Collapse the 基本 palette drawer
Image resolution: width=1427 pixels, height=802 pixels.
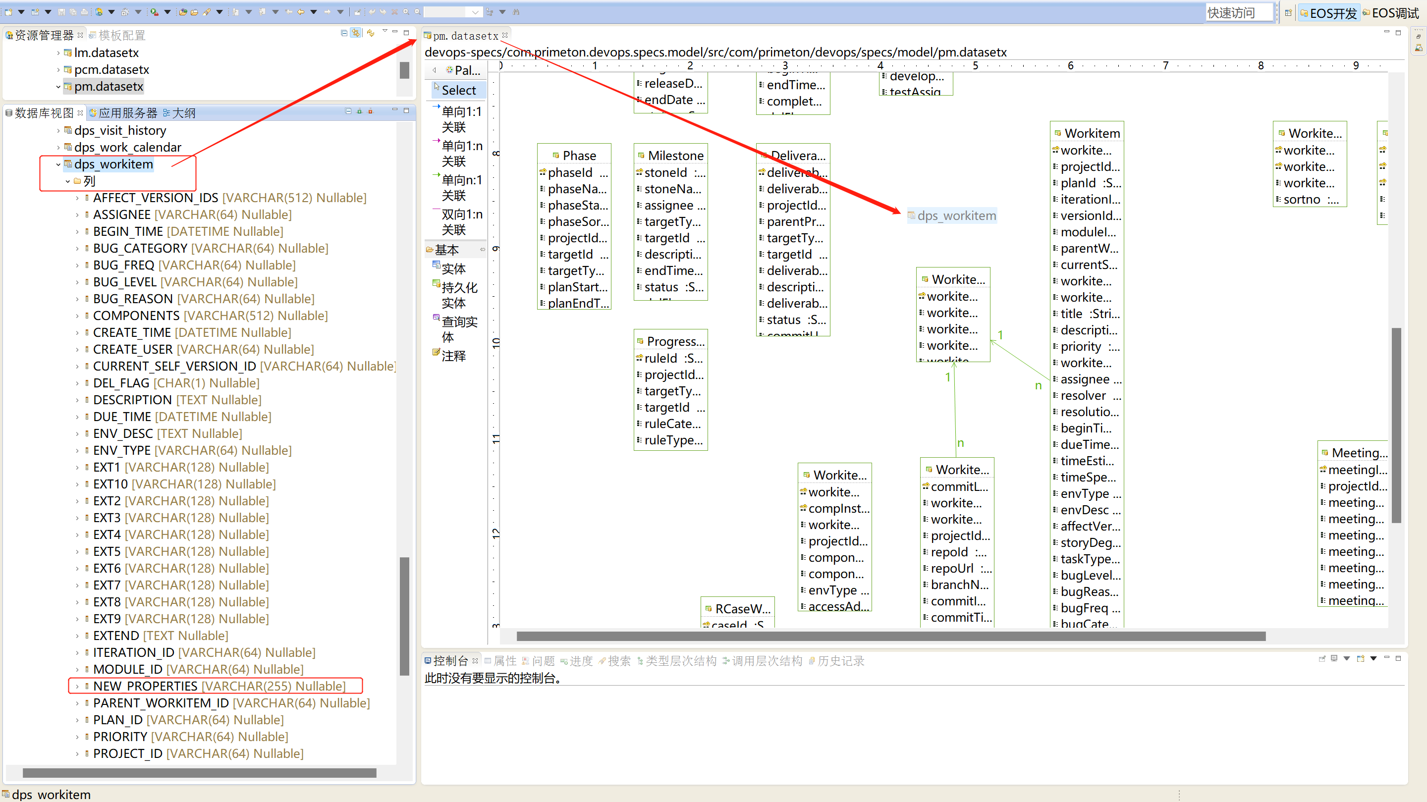click(x=446, y=250)
